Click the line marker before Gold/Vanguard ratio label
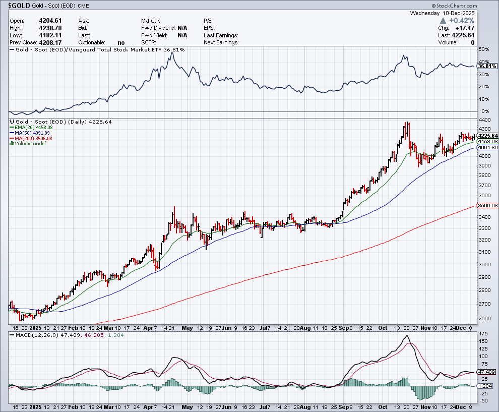 pyautogui.click(x=11, y=50)
